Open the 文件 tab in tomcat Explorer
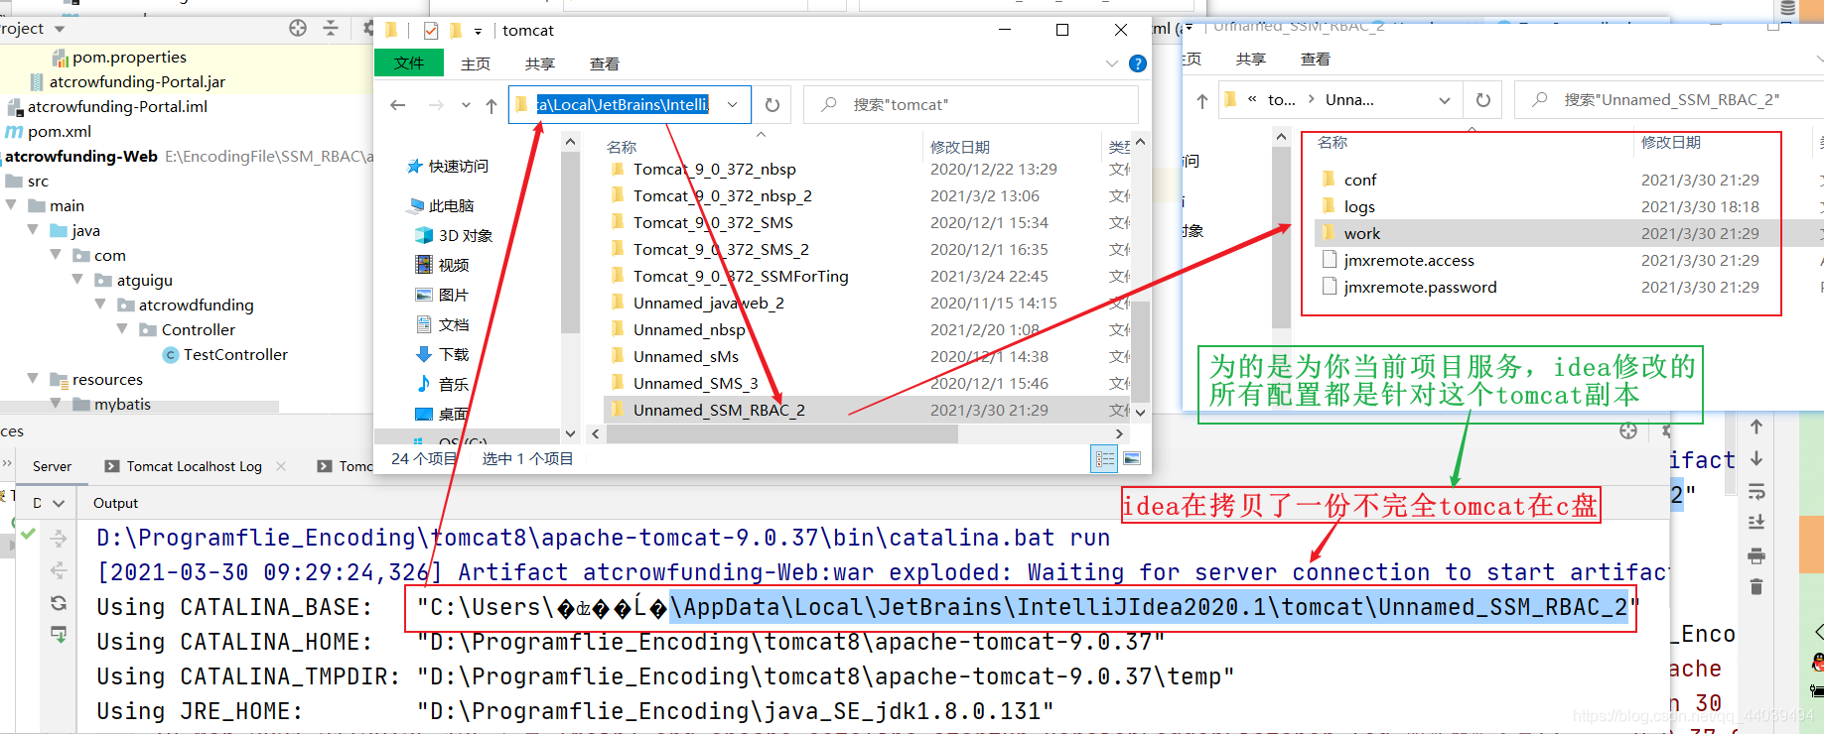This screenshot has height=734, width=1824. coord(409,63)
